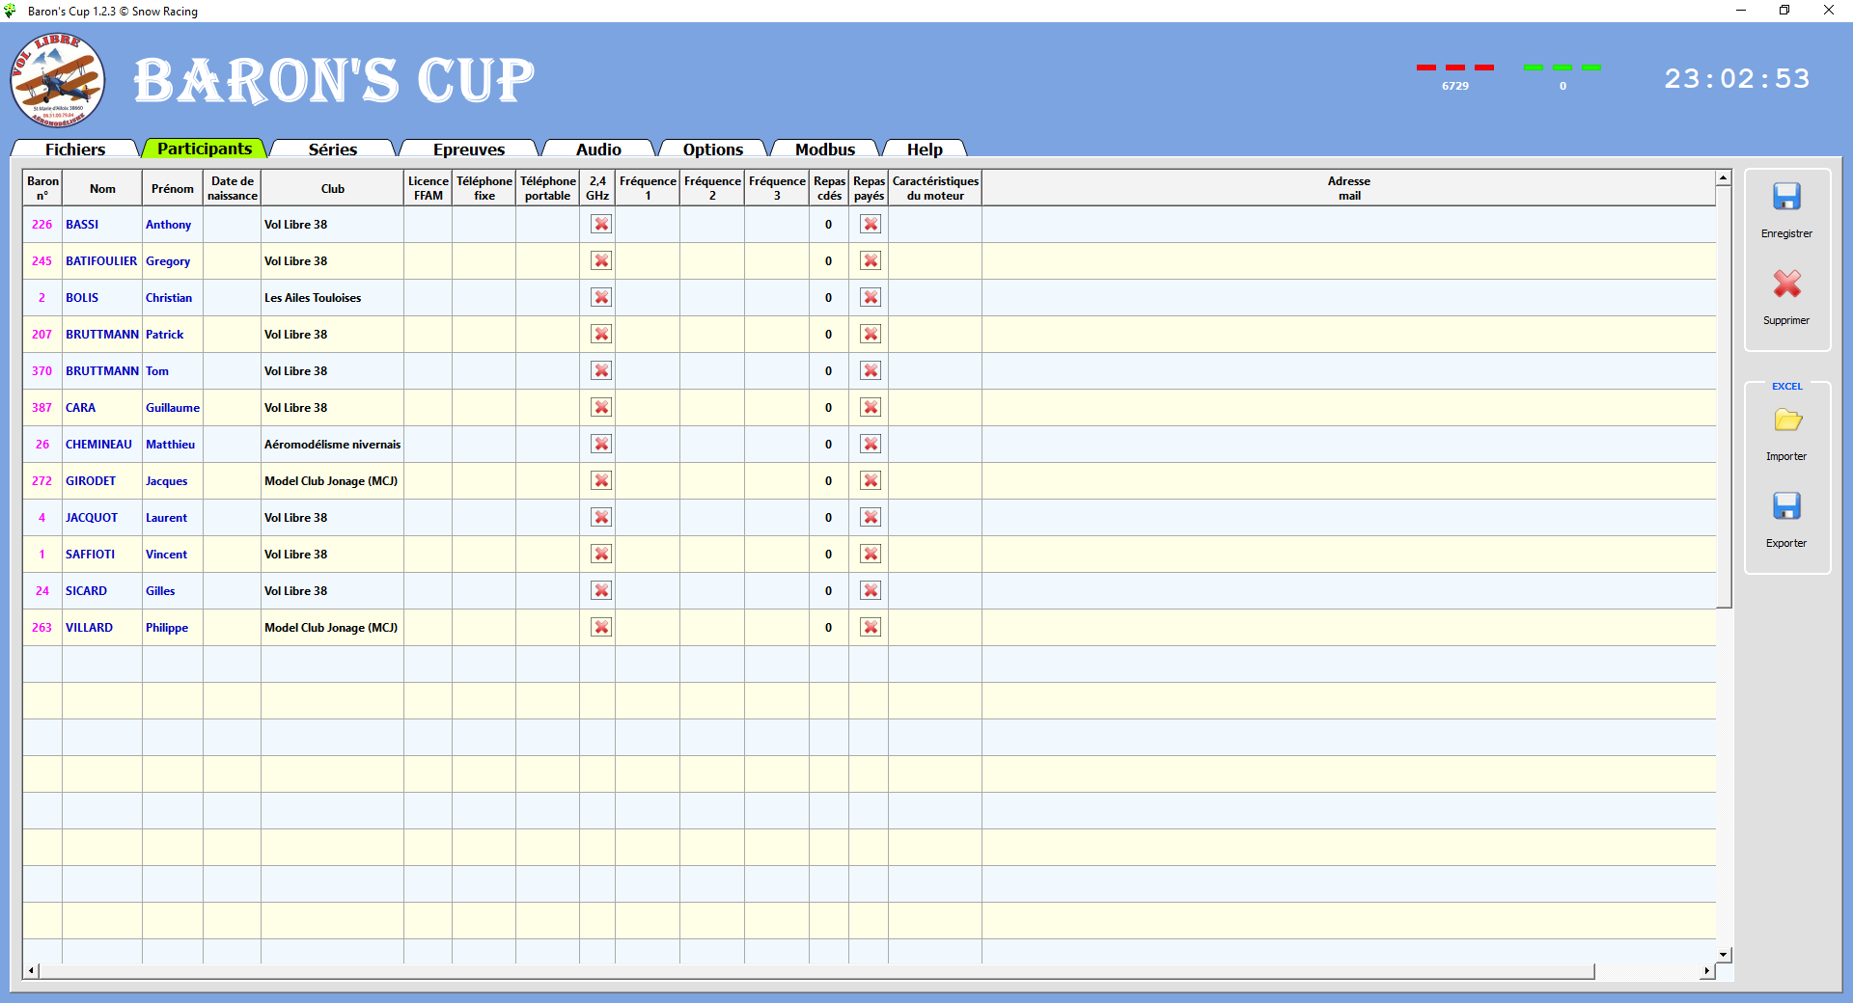
Task: Toggle Repas payés checkbox for BOLIS
Action: [871, 298]
